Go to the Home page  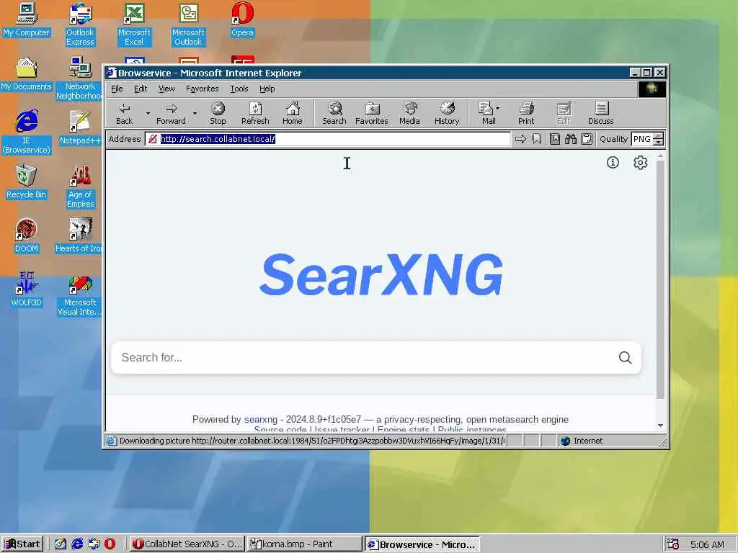(293, 114)
